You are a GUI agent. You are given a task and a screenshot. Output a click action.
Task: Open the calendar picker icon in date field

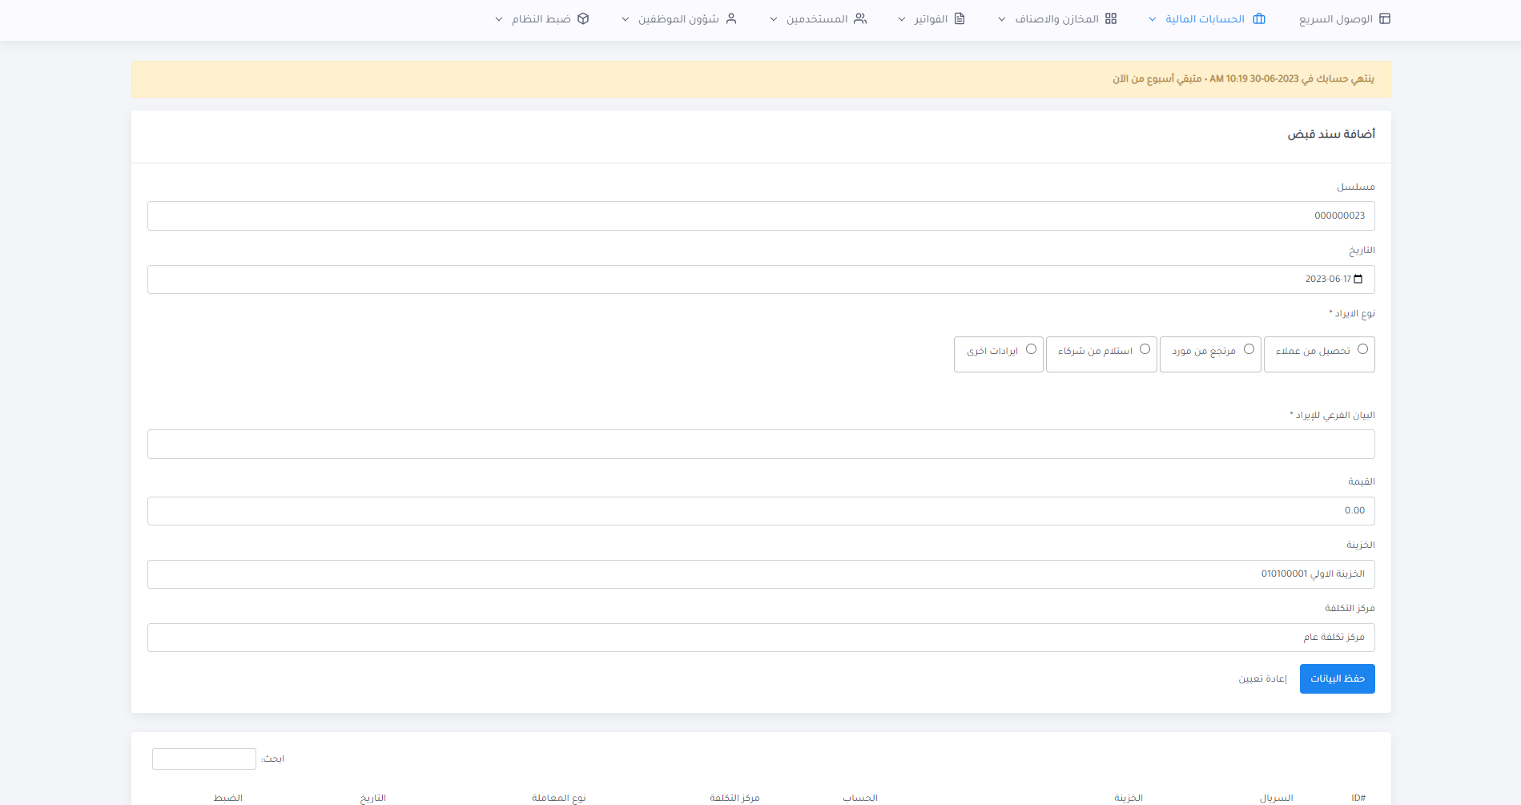pos(1358,279)
